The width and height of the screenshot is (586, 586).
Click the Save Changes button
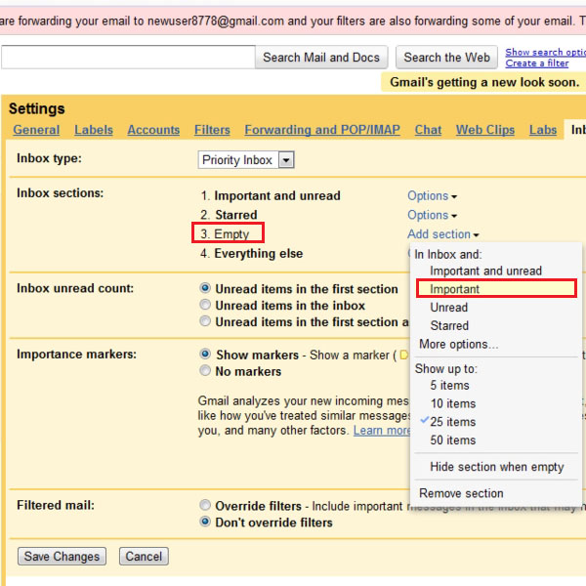(62, 557)
